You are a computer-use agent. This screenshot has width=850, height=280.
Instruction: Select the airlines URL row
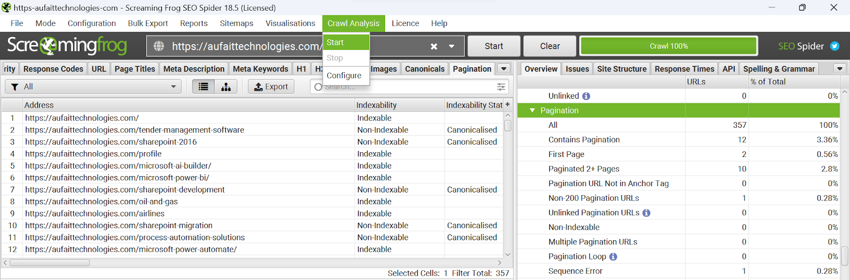252,214
